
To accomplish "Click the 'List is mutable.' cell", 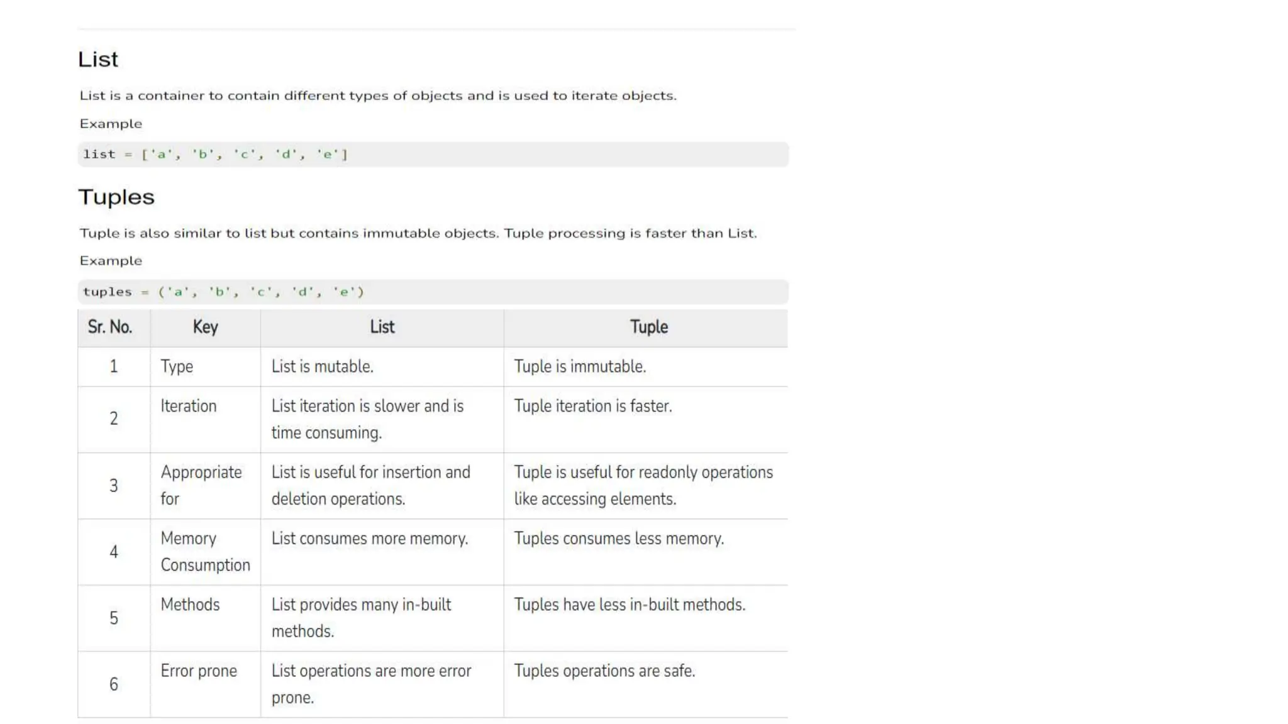I will tap(382, 367).
